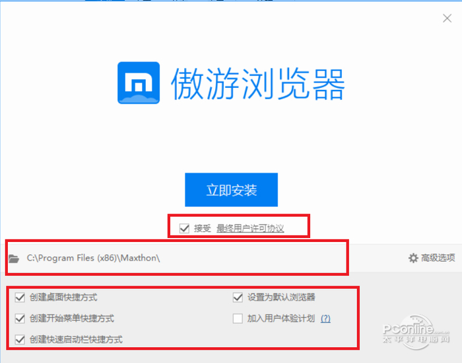Close the installer window
Viewport: 462px width, 363px height.
(x=447, y=19)
